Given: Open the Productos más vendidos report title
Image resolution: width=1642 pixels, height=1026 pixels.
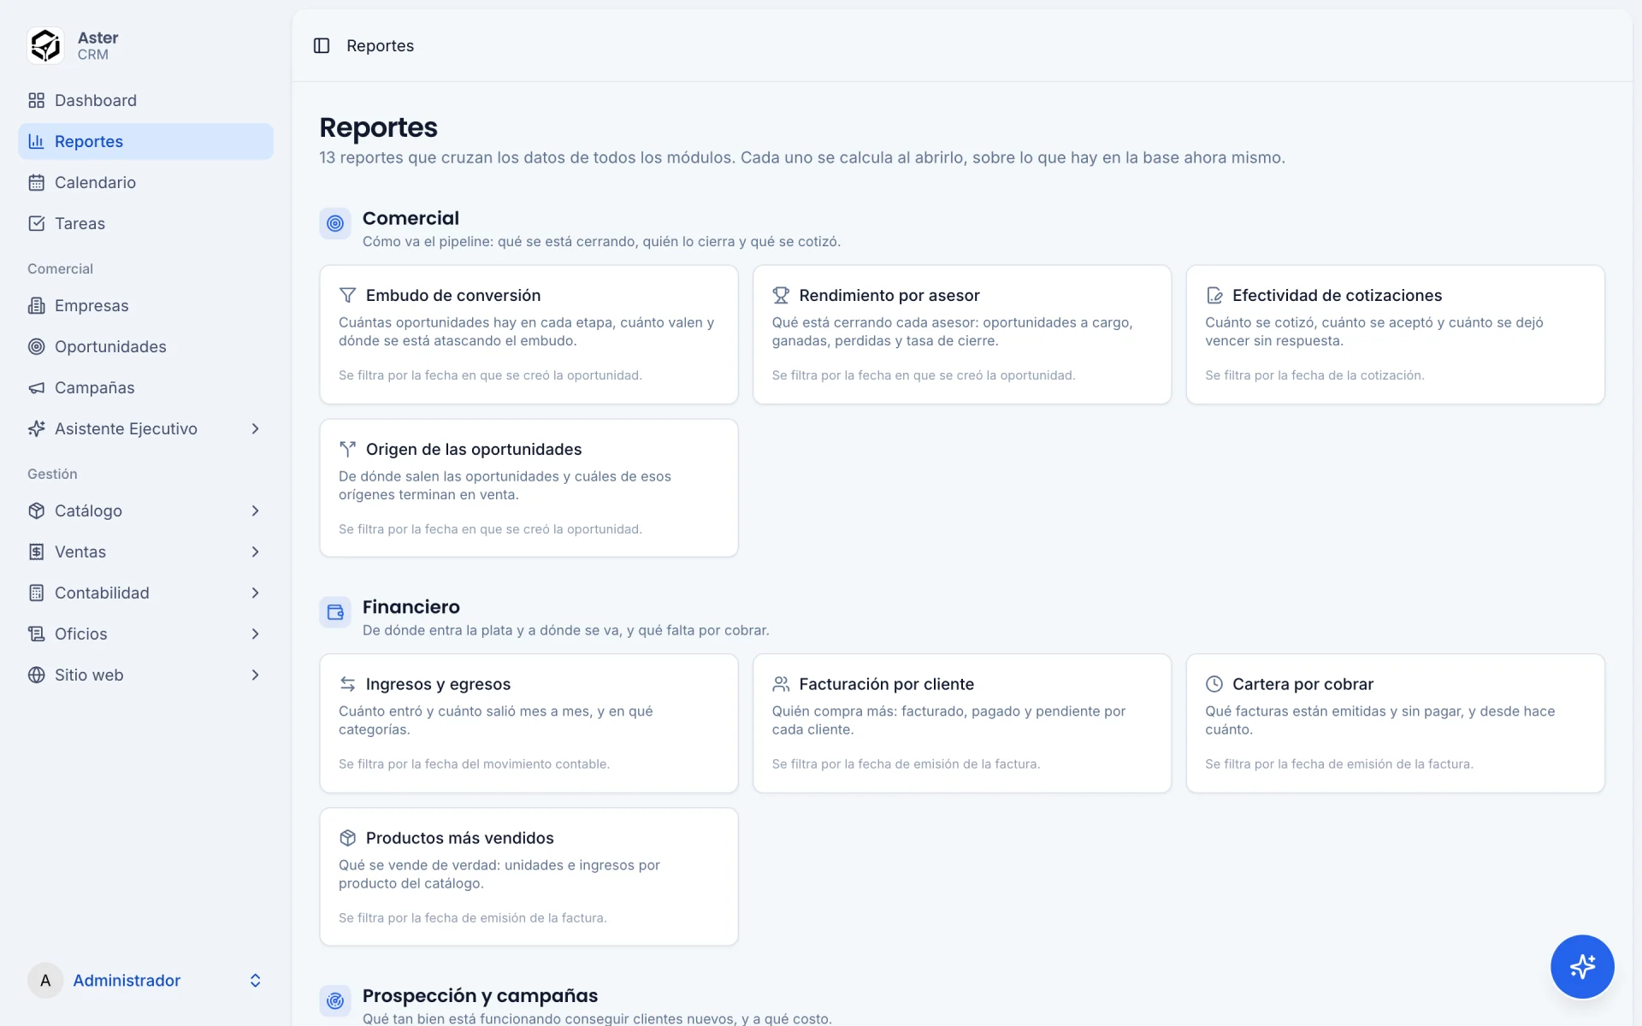Looking at the screenshot, I should click(x=460, y=838).
